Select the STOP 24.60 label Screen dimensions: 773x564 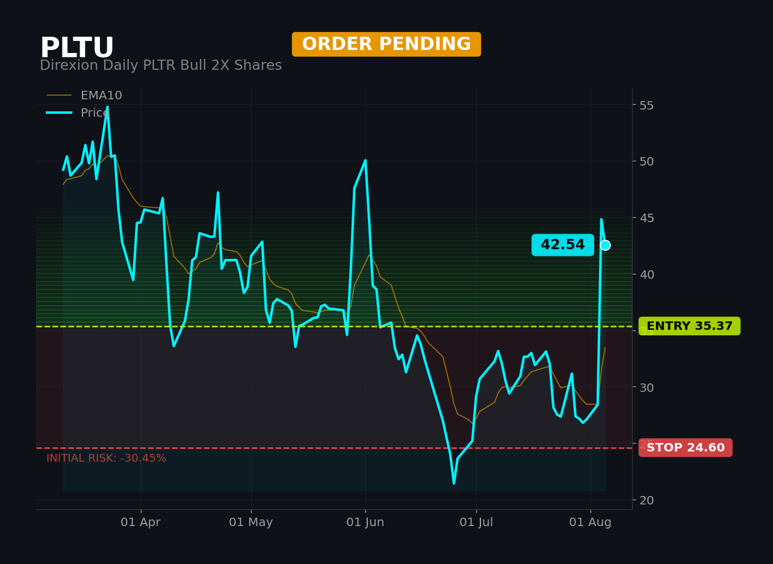pos(686,448)
